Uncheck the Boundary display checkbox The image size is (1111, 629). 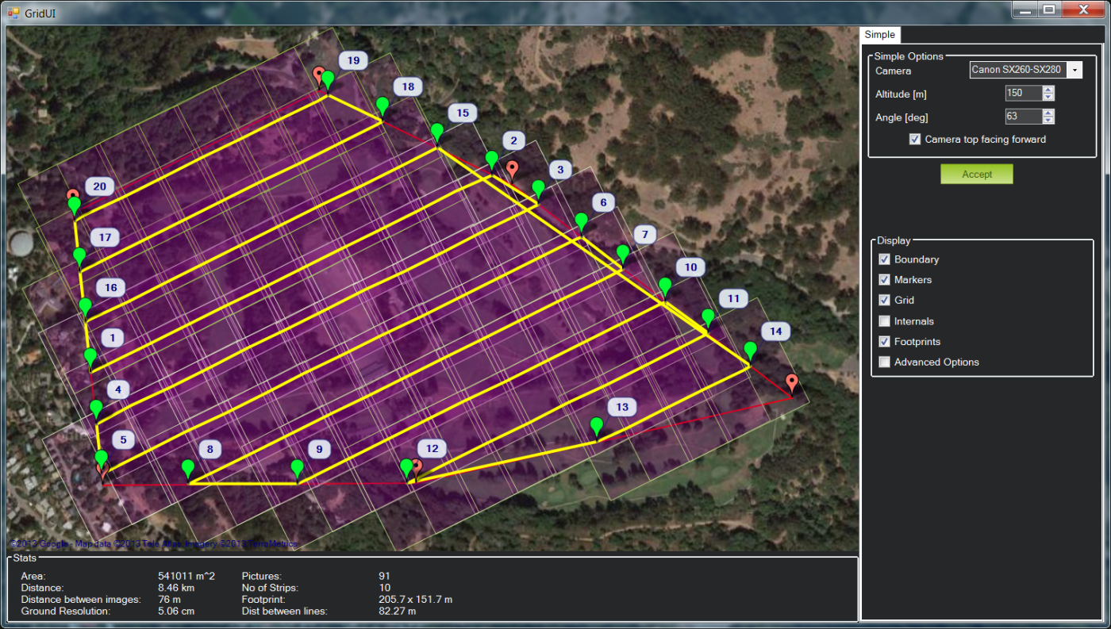884,259
